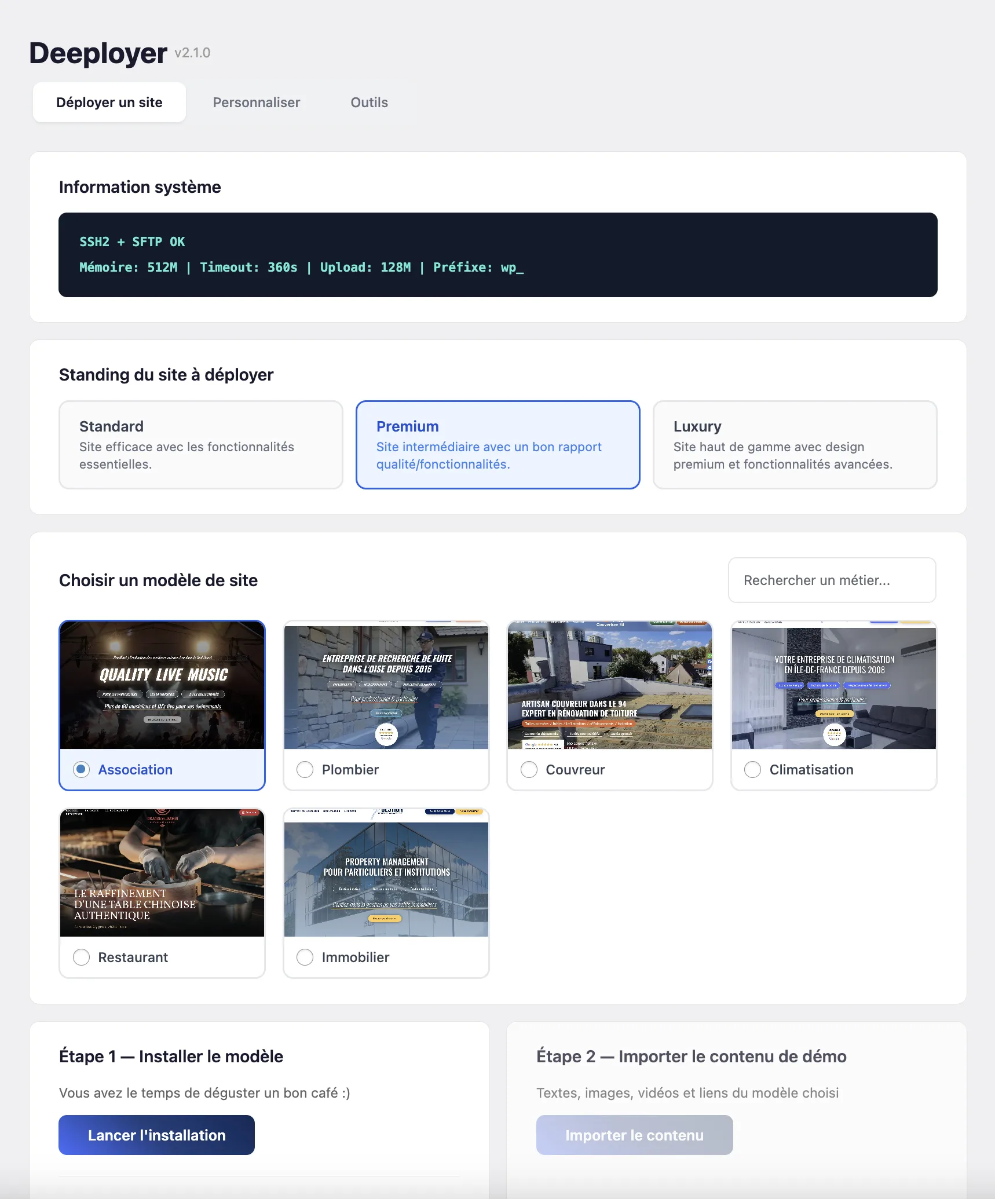Click the Rechercher un métier search field
This screenshot has height=1199, width=995.
point(832,580)
